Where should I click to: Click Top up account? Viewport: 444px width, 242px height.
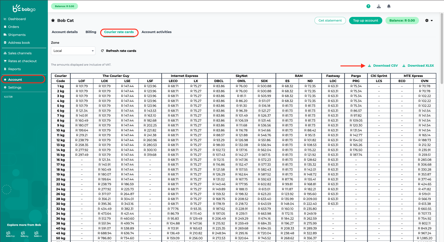(366, 21)
